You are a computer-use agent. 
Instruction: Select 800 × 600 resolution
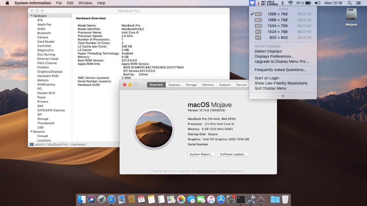point(283,38)
